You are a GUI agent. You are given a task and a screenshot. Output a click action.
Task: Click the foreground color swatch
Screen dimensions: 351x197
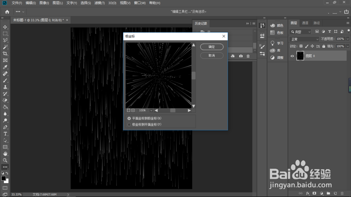(x=4, y=178)
